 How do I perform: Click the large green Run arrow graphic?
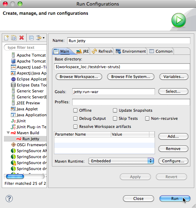coord(178,20)
